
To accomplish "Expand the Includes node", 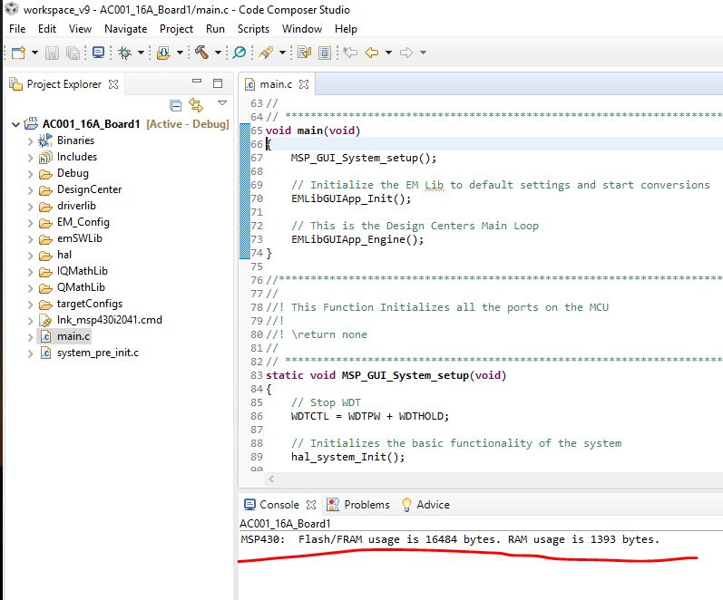I will (x=31, y=157).
